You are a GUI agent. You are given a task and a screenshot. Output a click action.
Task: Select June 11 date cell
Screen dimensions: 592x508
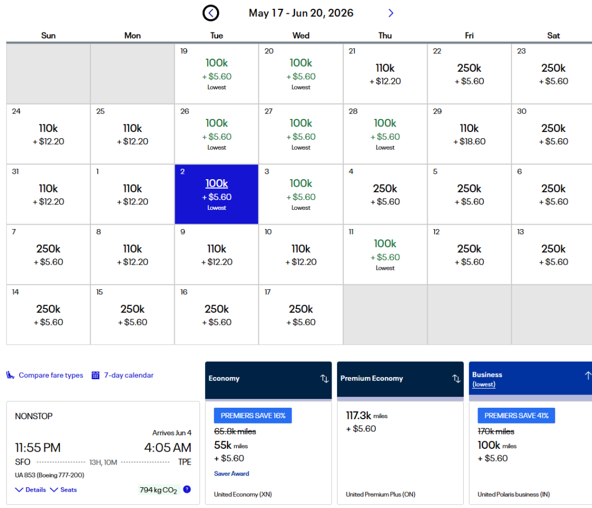[x=385, y=254]
